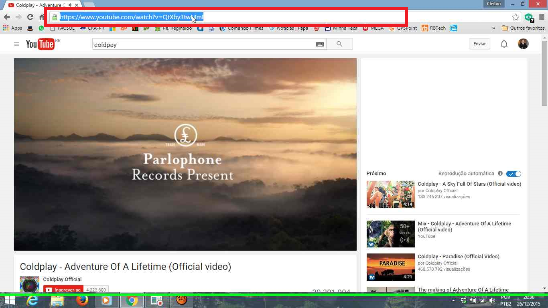This screenshot has height=308, width=548.
Task: Click the Mix 50+ vídeos thumbnail
Action: click(390, 234)
